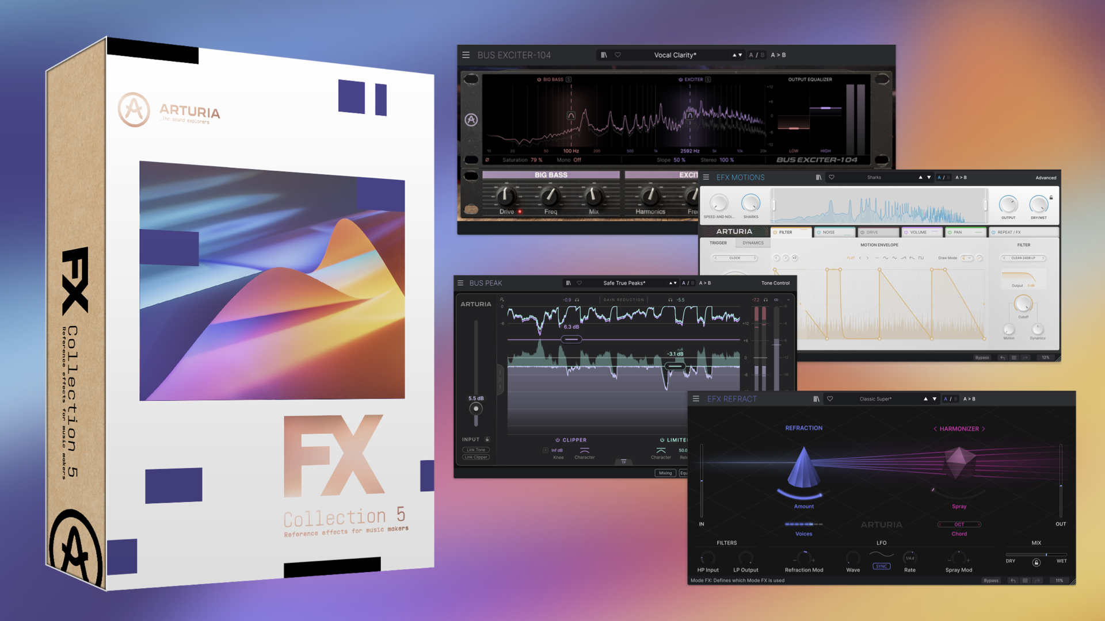Select next chord after OCT

978,524
